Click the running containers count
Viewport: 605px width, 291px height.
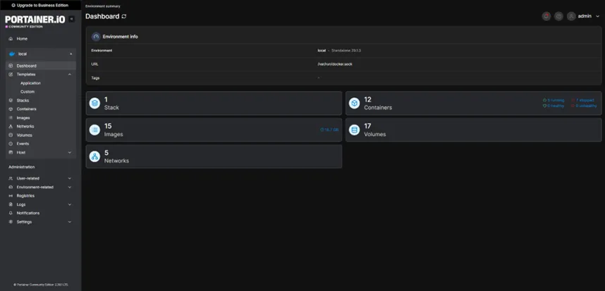coord(554,100)
